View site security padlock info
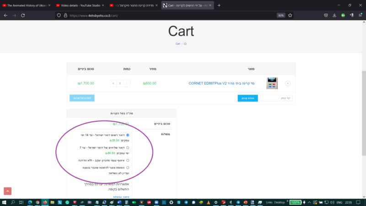This screenshot has height=206, width=366. point(65,16)
